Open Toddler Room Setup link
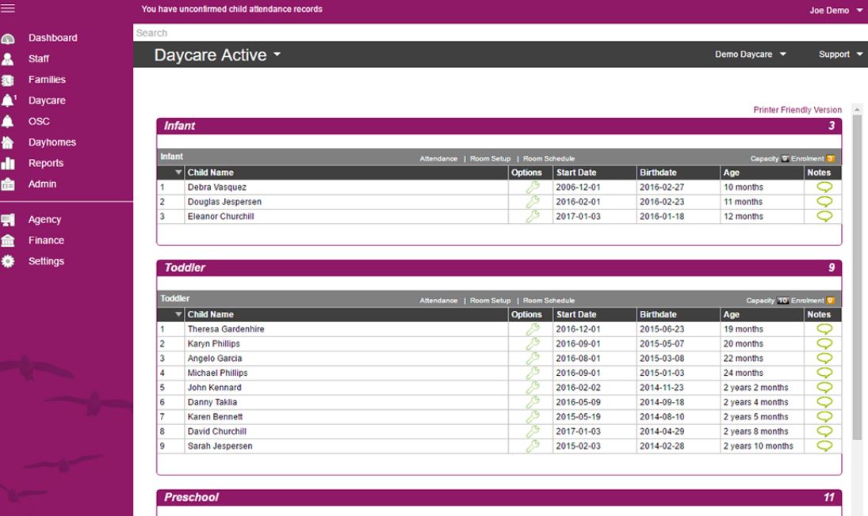868x516 pixels. pyautogui.click(x=490, y=301)
